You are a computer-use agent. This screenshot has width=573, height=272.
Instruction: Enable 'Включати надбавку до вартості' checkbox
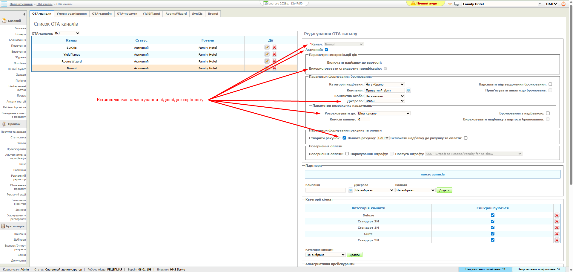[385, 62]
